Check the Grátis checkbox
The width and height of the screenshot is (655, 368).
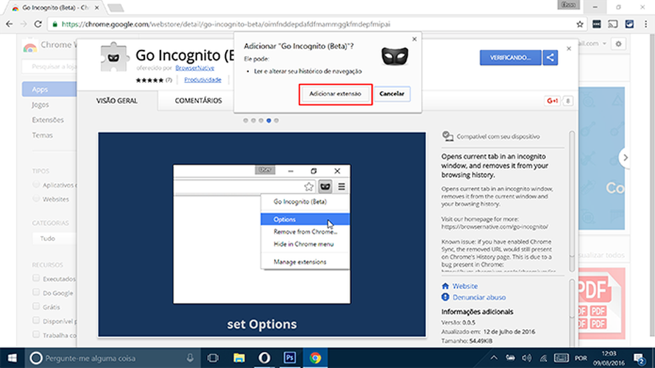[37, 306]
